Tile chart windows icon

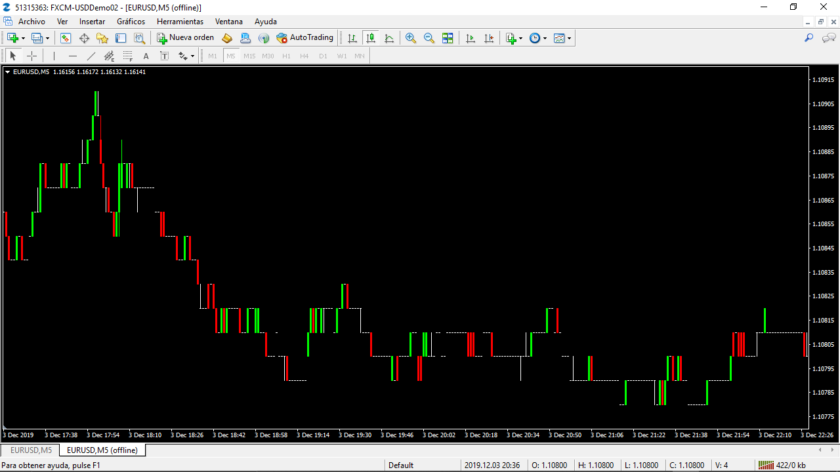point(448,38)
